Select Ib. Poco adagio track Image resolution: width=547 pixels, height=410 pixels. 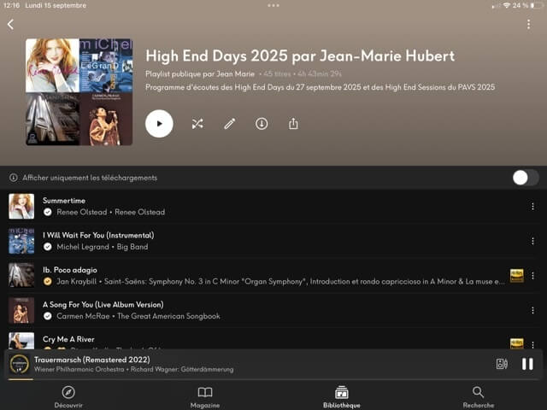(70, 270)
